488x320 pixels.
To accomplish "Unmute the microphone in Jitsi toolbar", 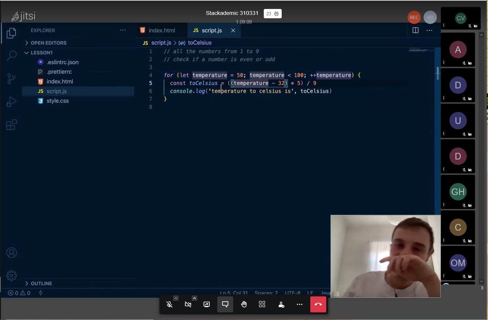I will point(170,304).
